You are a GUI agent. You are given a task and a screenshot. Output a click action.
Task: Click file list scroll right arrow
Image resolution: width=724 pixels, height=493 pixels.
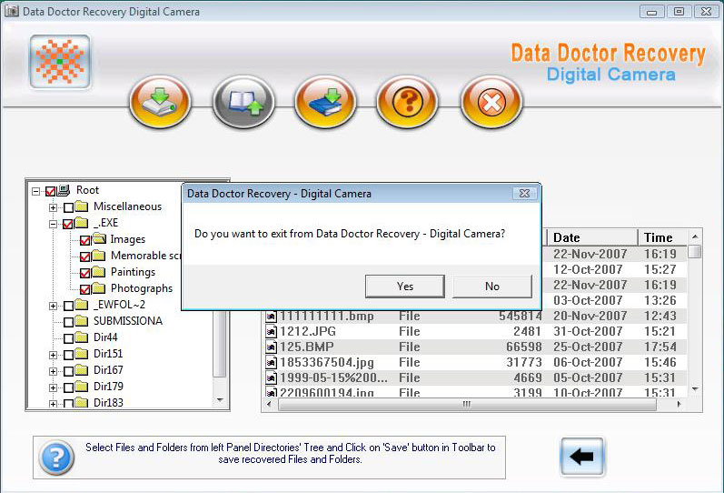[x=679, y=404]
